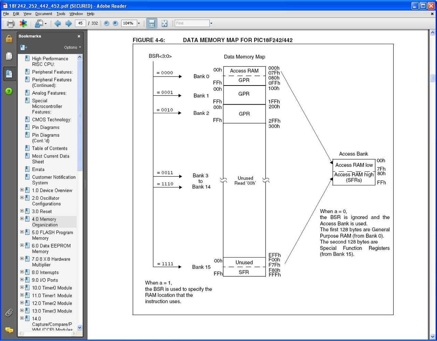Open the Attachments paperclip panel
The height and width of the screenshot is (341, 437).
[9, 312]
